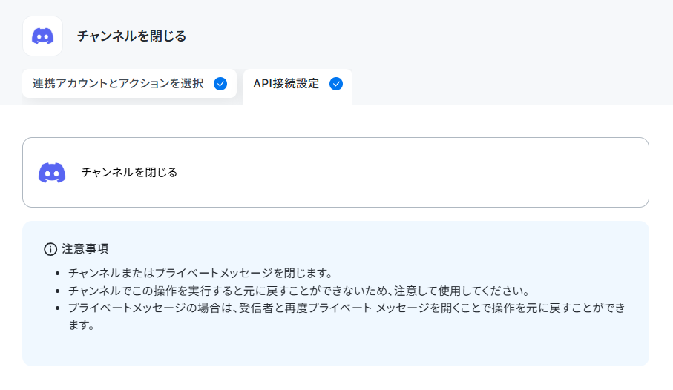The height and width of the screenshot is (390, 673).
Task: Select the チャンネルを閉じる label in the card
Action: click(129, 173)
